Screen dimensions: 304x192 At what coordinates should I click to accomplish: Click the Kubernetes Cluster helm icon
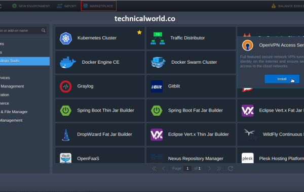(x=66, y=38)
